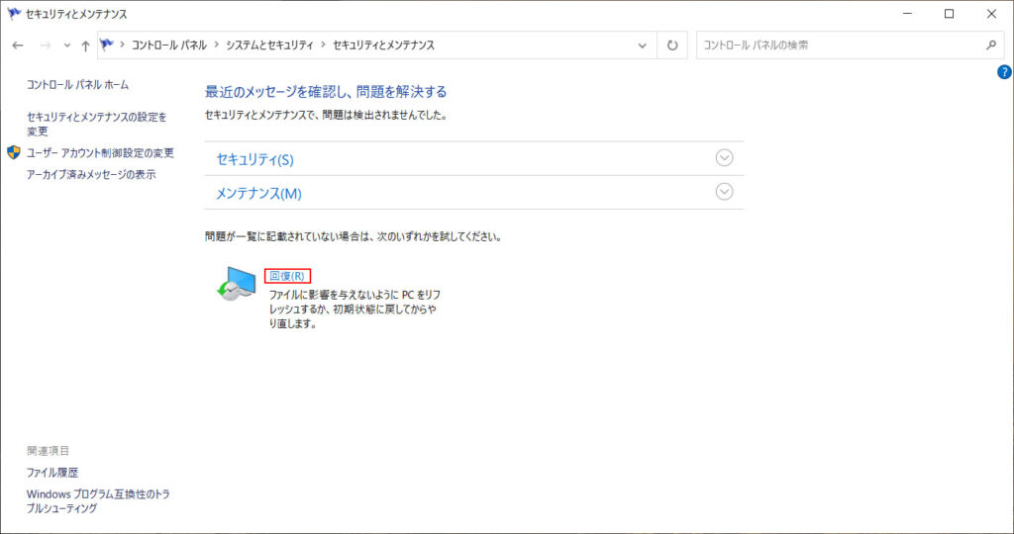Close the セキュリティとメンテナンス window
Screen dimensions: 1014x534
tap(991, 14)
